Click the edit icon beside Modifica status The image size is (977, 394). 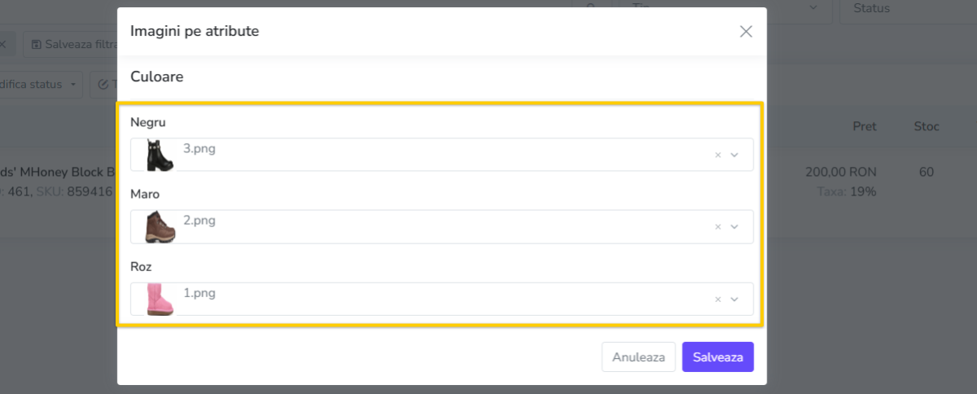coord(103,84)
